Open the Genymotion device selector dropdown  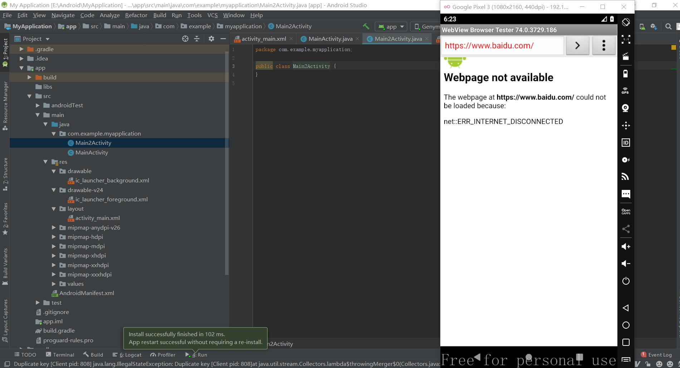click(x=426, y=26)
